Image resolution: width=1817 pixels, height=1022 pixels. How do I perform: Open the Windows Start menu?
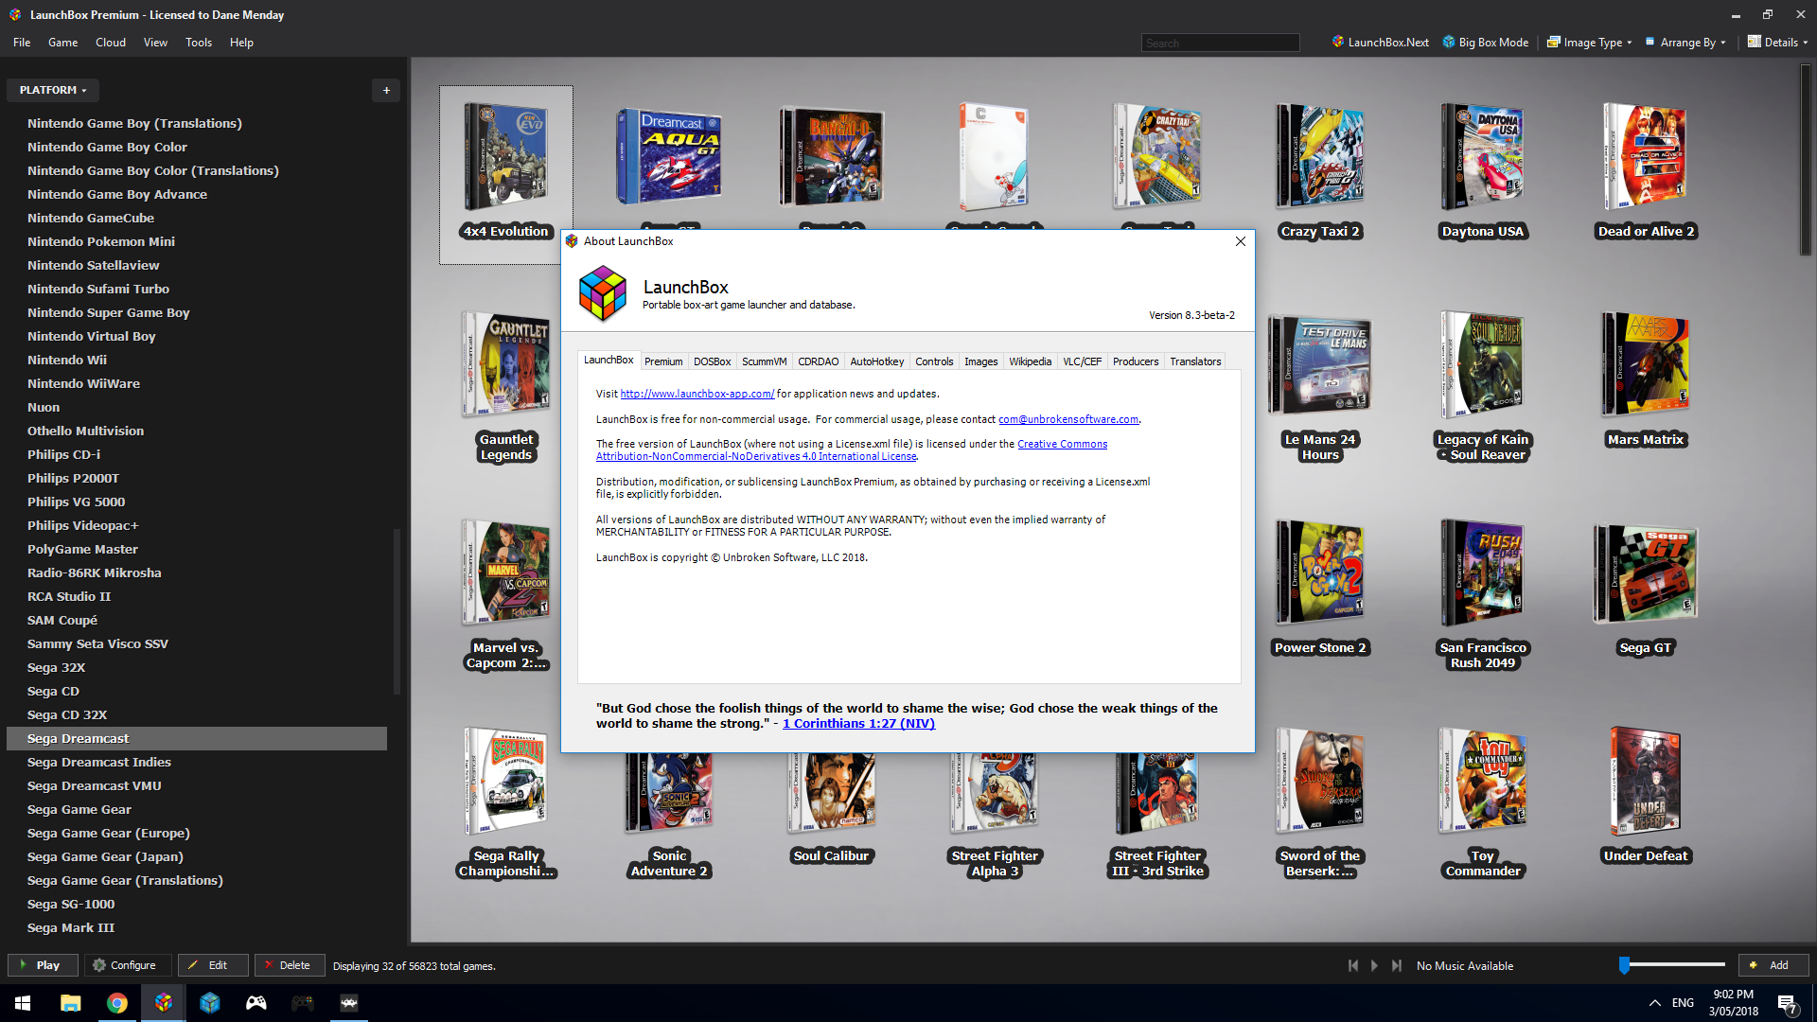[x=23, y=1003]
